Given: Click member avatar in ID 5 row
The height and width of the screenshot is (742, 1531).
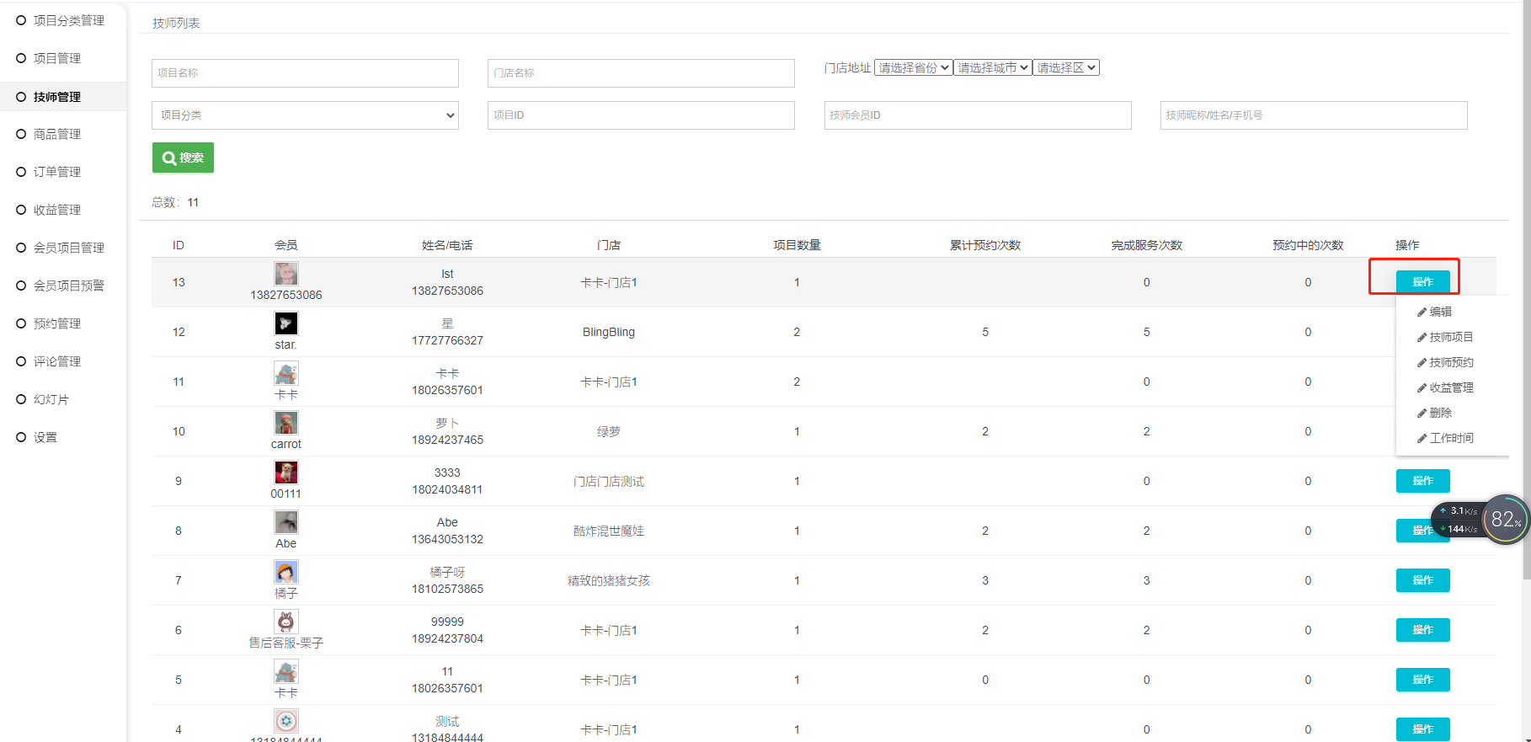Looking at the screenshot, I should (286, 671).
